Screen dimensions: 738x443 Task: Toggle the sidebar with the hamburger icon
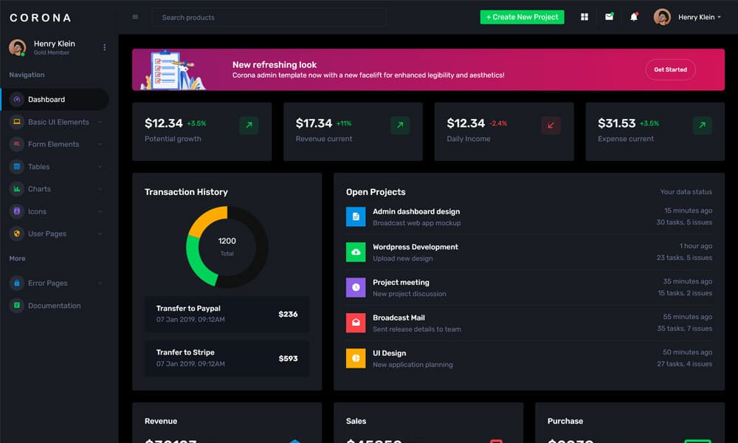[x=135, y=16]
